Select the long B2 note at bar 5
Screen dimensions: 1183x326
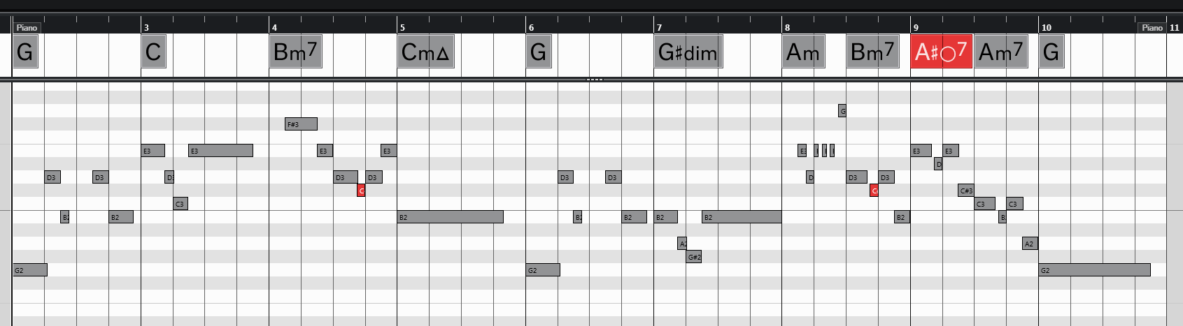pos(450,217)
